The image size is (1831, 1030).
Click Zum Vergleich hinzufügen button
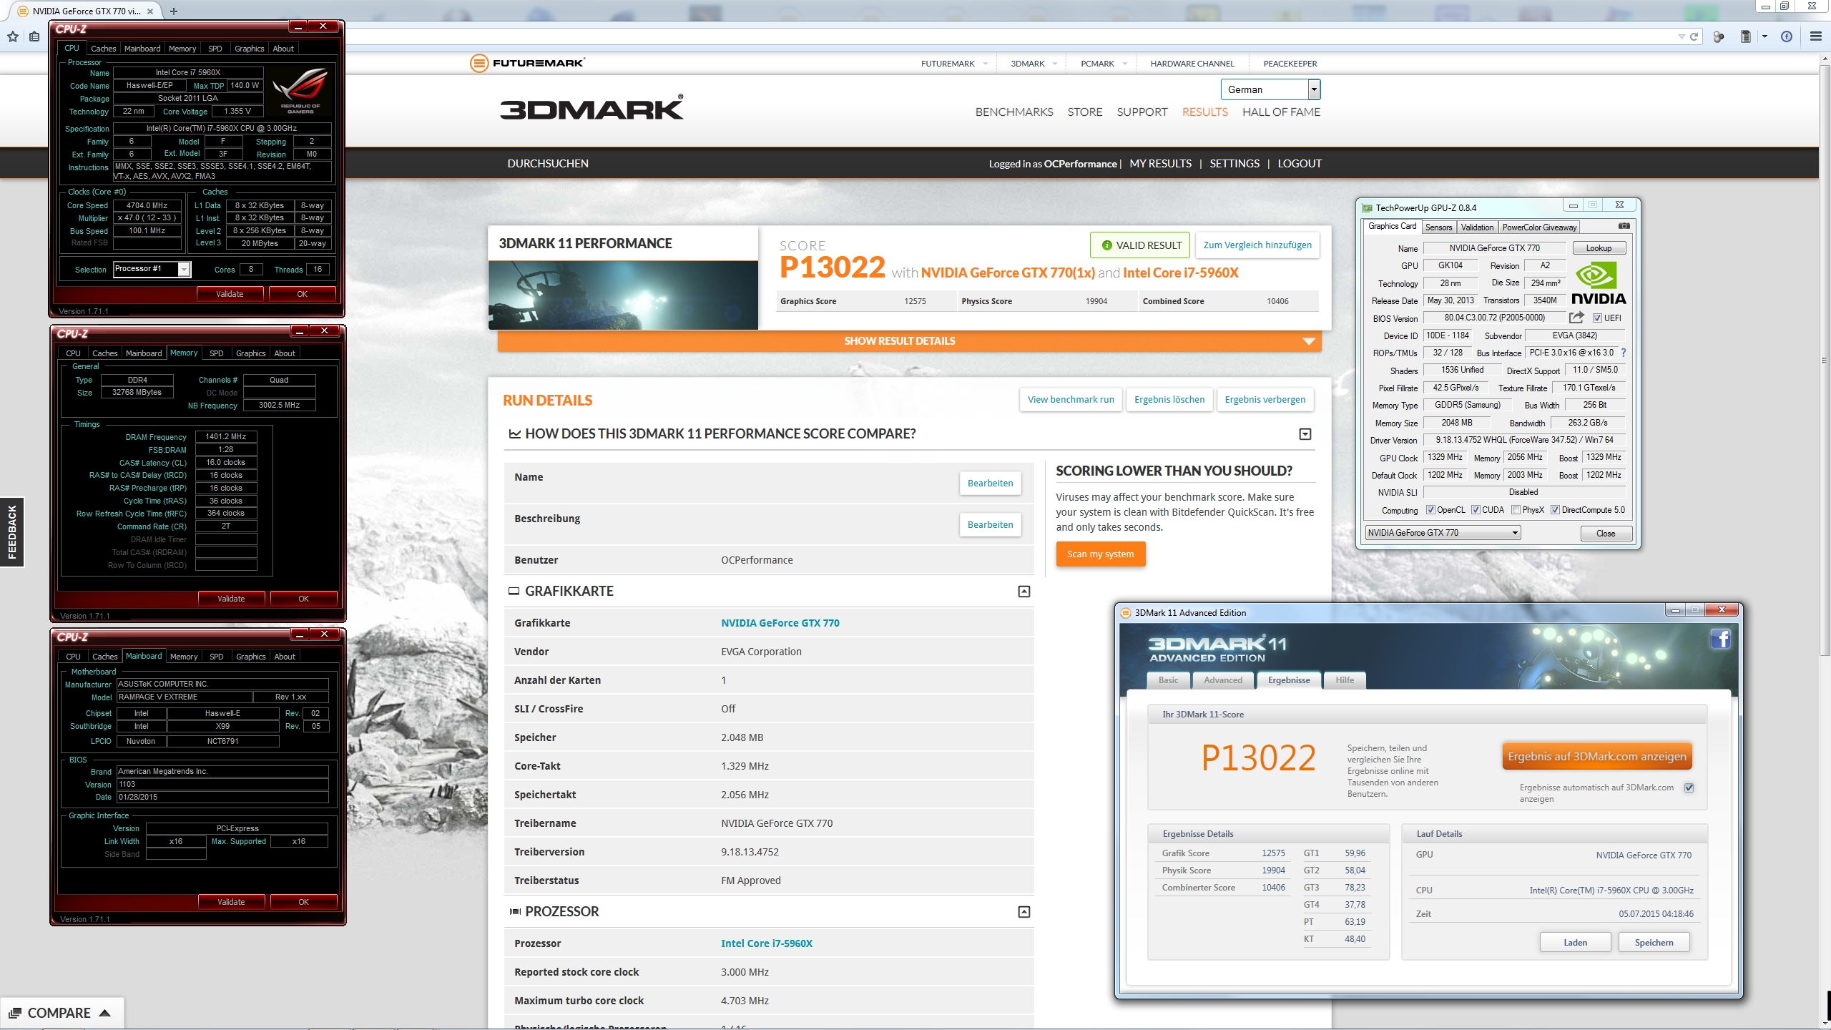1257,245
